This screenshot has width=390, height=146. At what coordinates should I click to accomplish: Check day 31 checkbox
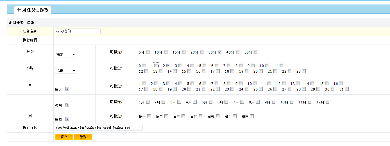tap(347, 89)
